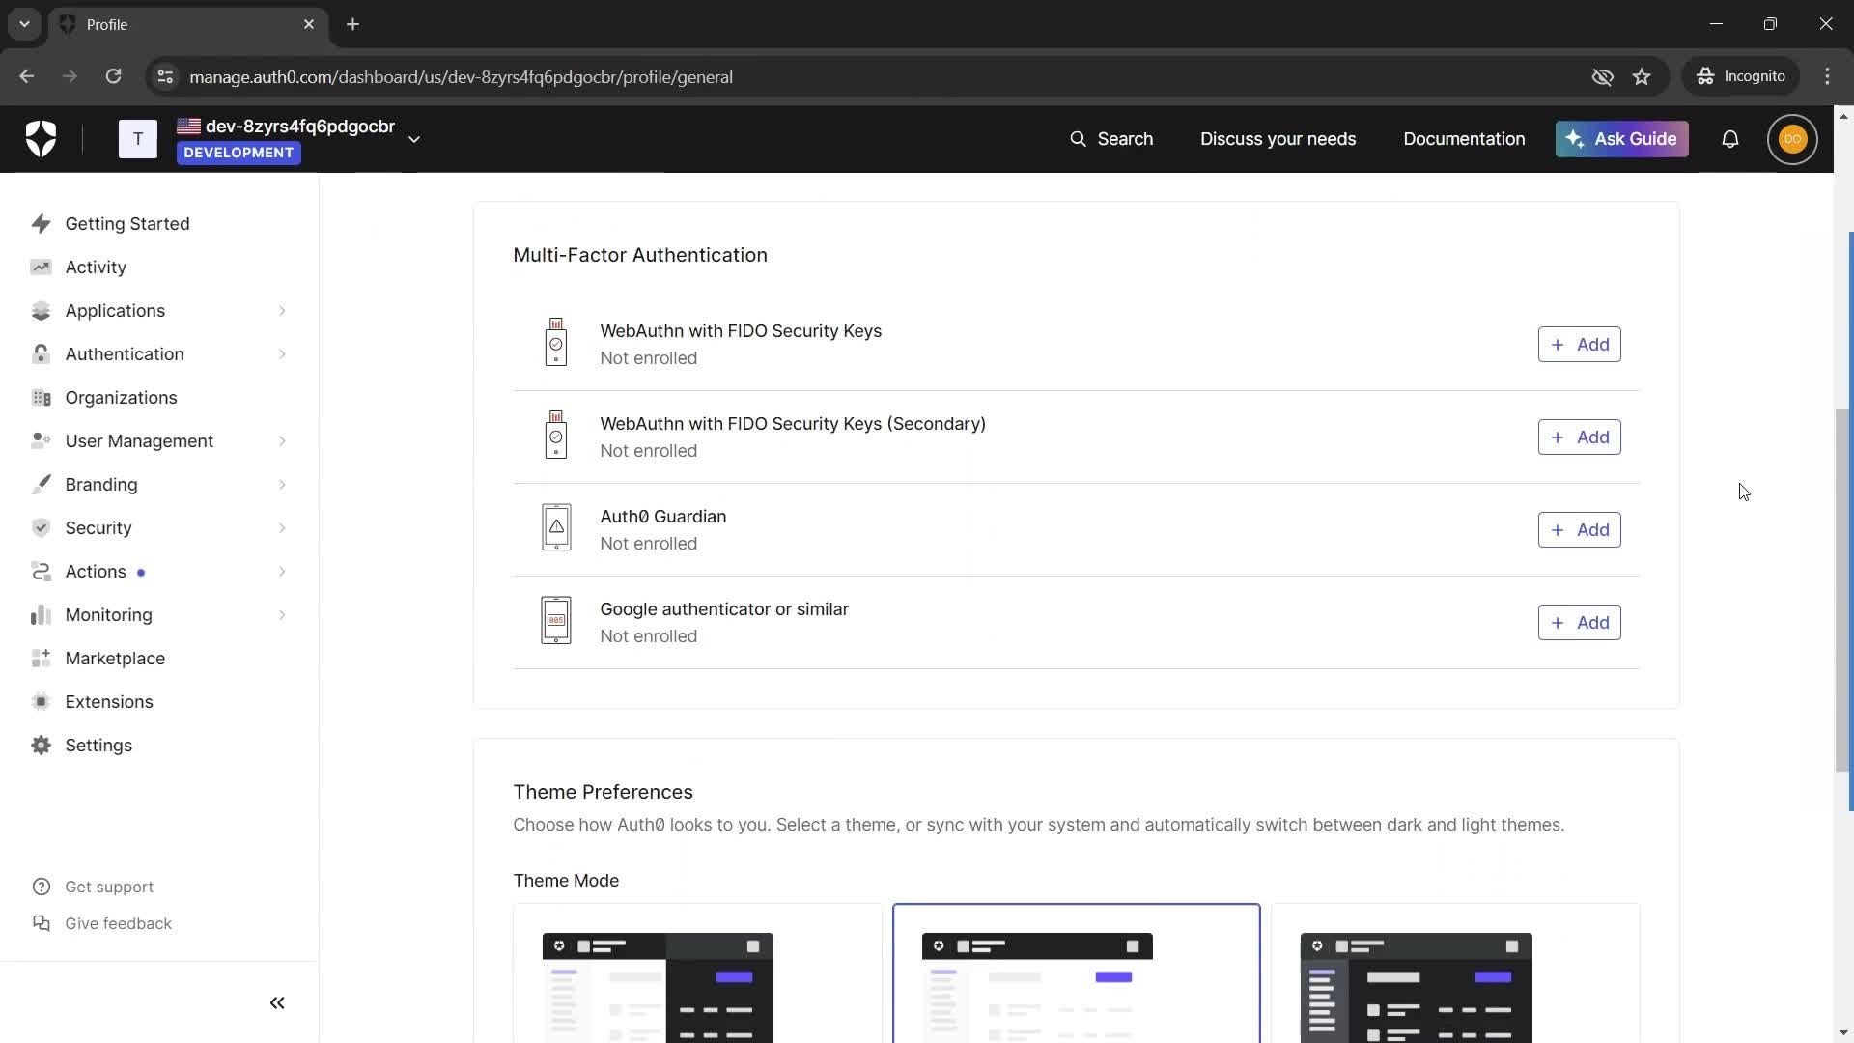This screenshot has height=1043, width=1854.
Task: Click the Auth0 Guardian phone icon
Action: point(556,527)
